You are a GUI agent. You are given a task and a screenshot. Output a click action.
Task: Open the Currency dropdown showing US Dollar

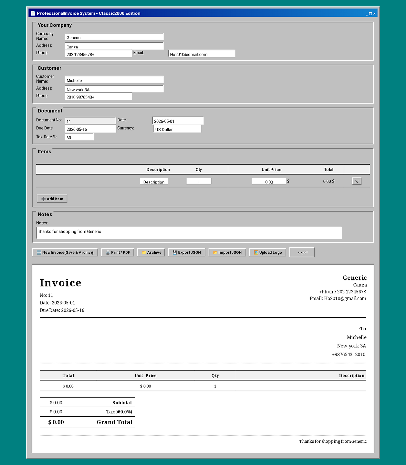(x=177, y=129)
